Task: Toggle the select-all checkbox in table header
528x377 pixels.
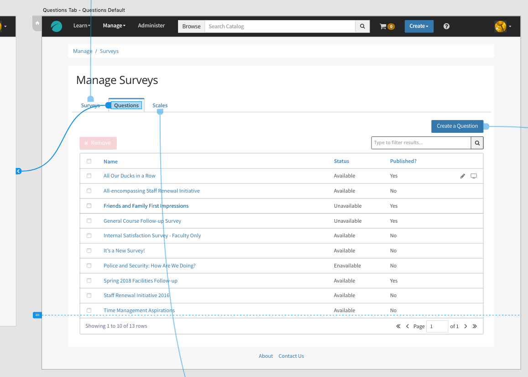Action: 89,161
